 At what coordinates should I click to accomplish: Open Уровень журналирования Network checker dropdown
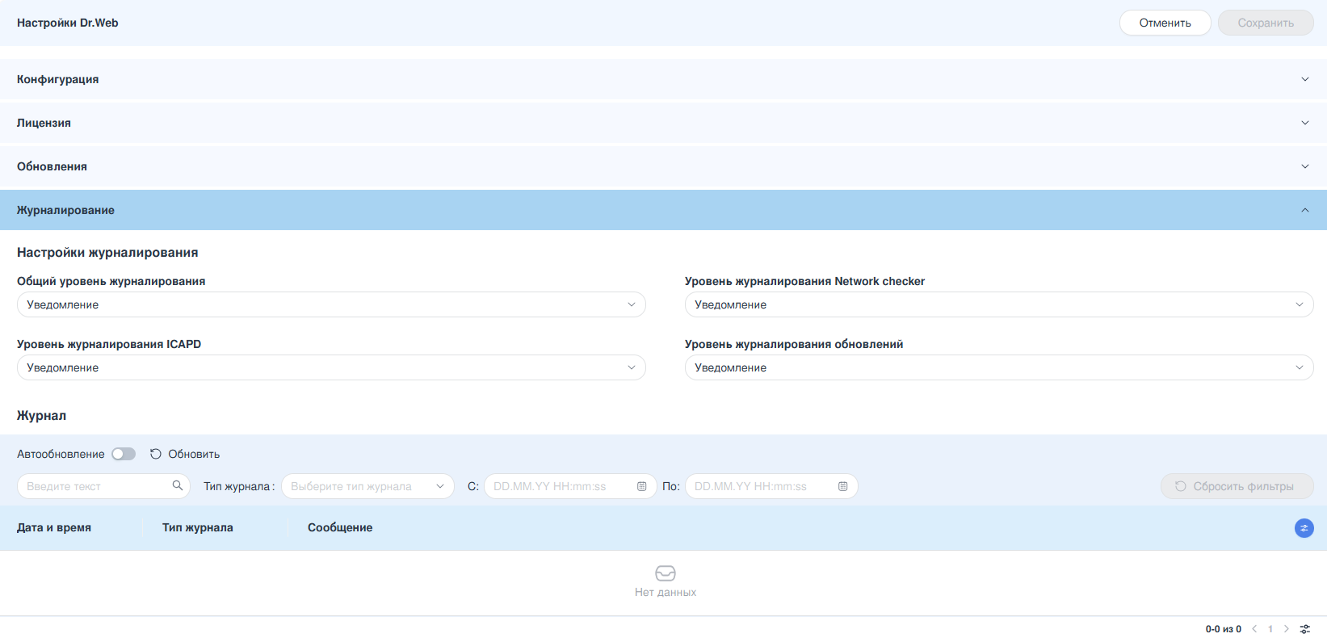point(998,304)
